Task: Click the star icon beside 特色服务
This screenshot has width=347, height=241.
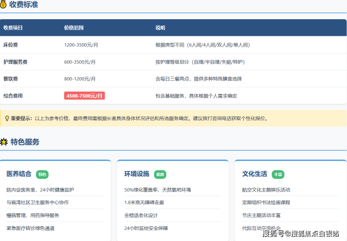Action: point(4,142)
